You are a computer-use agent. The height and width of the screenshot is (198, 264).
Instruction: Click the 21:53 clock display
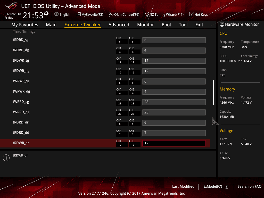coord(33,15)
